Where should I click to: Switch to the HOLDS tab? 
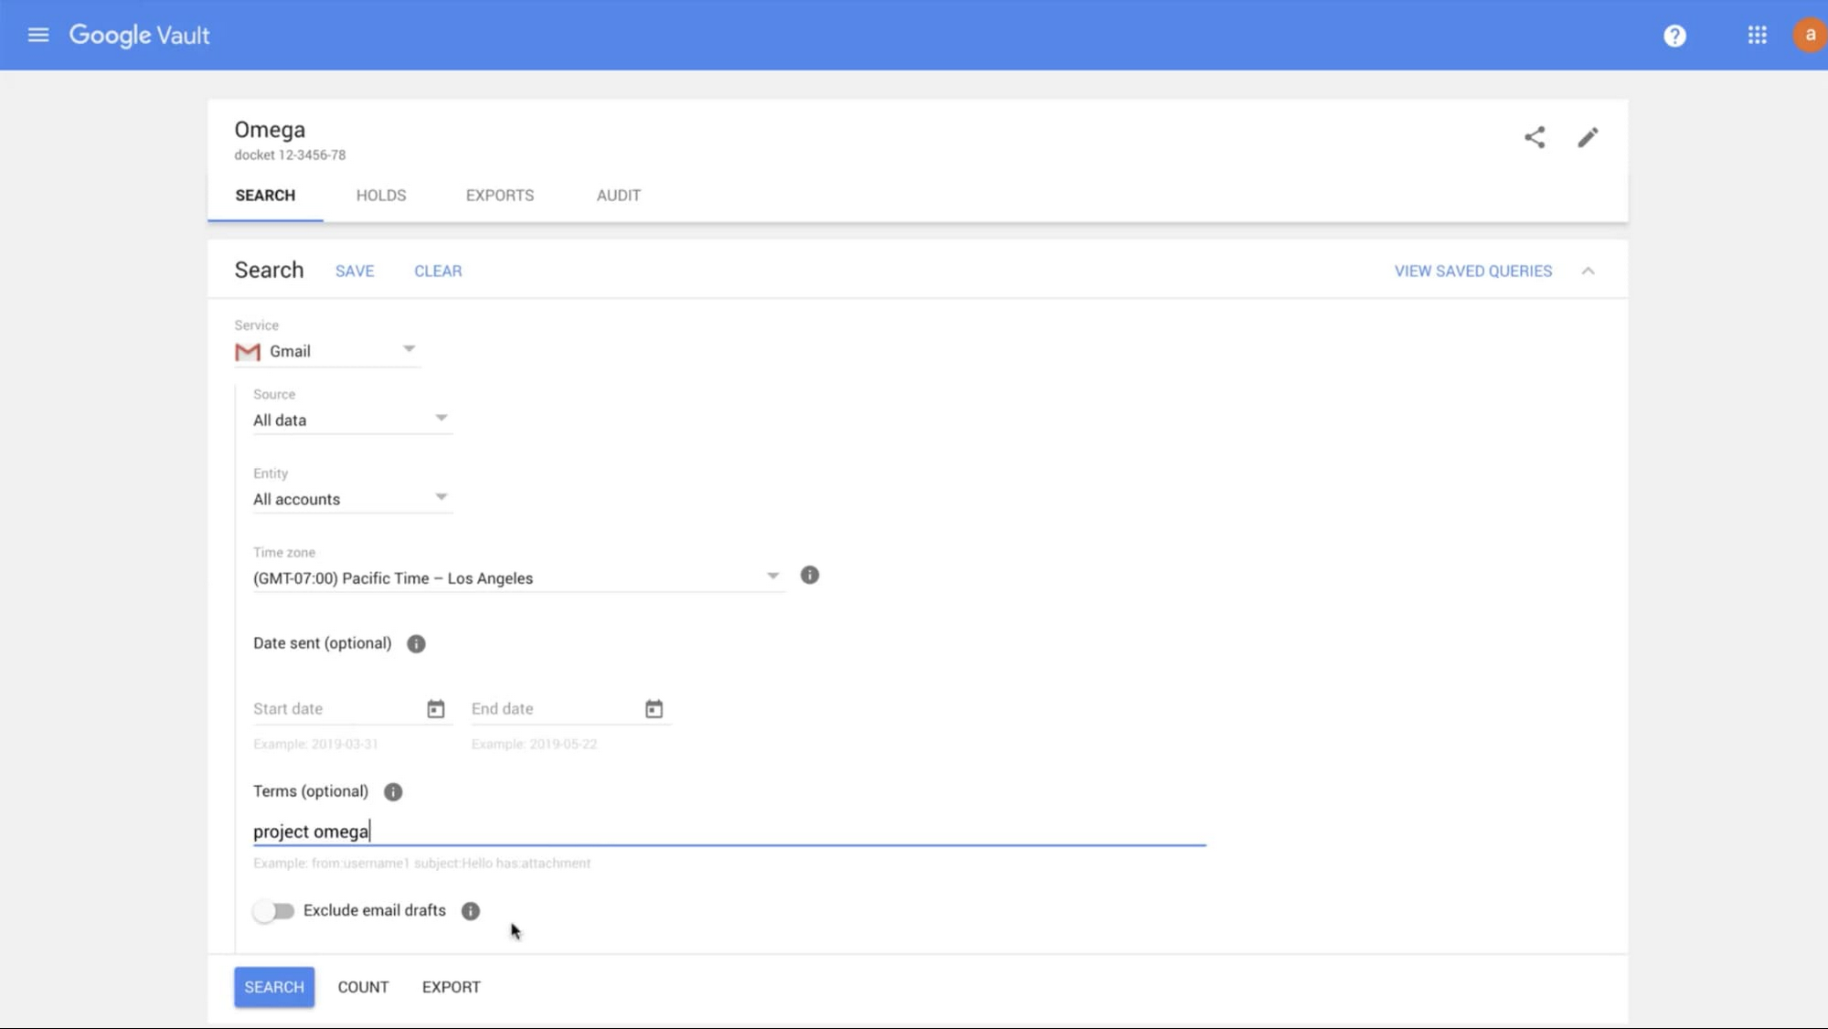click(380, 195)
